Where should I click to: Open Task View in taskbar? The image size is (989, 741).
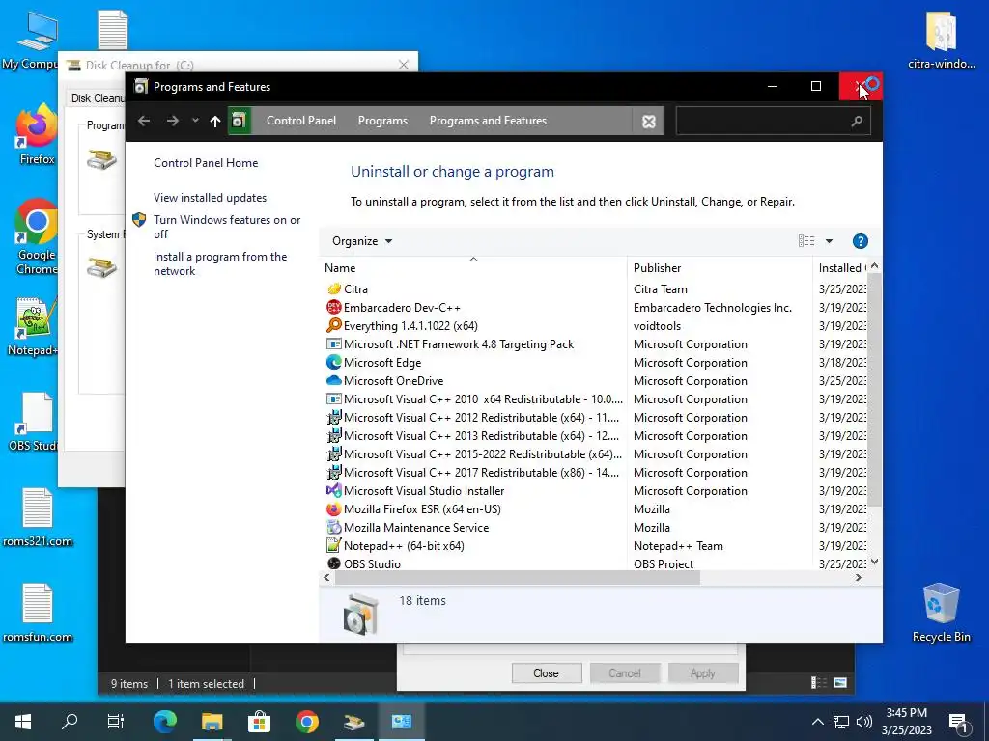[x=116, y=722]
